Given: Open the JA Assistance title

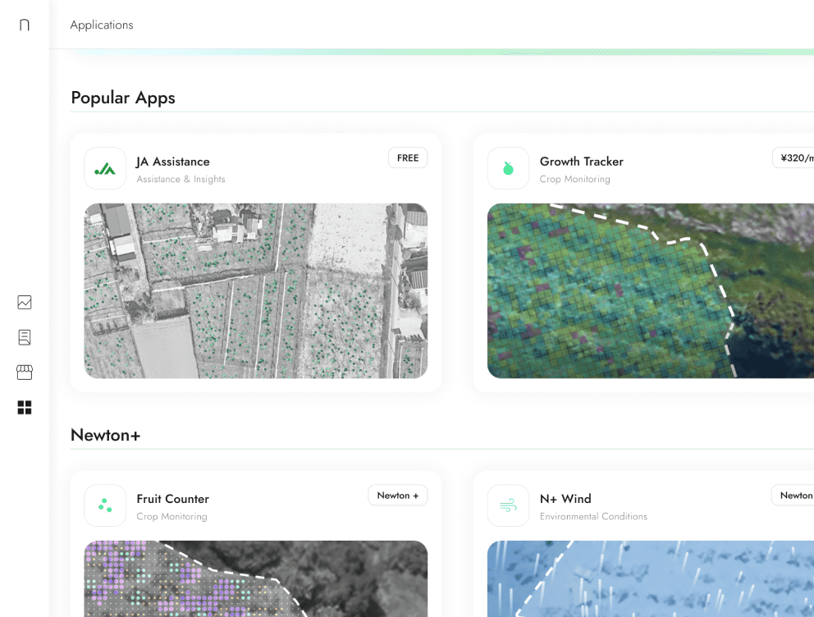Looking at the screenshot, I should coord(173,162).
